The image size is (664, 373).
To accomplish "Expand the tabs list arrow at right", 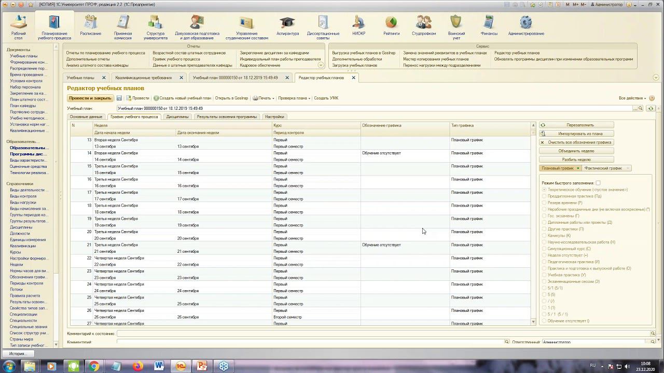I will pyautogui.click(x=656, y=78).
